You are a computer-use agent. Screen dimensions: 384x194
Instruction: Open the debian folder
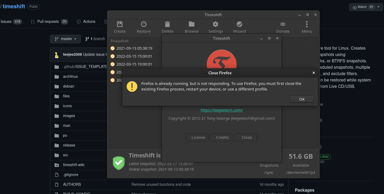pyautogui.click(x=69, y=86)
